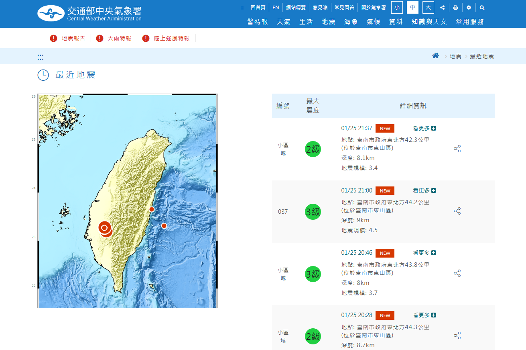Open the search magnifier icon
This screenshot has width=526, height=350.
(482, 8)
